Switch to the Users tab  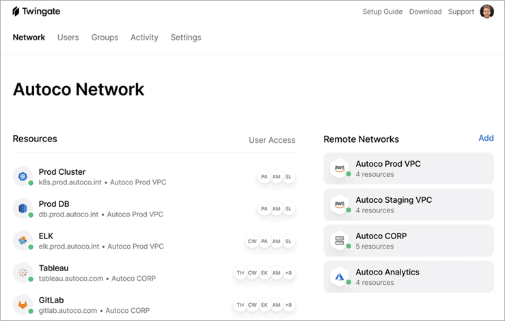pos(68,38)
